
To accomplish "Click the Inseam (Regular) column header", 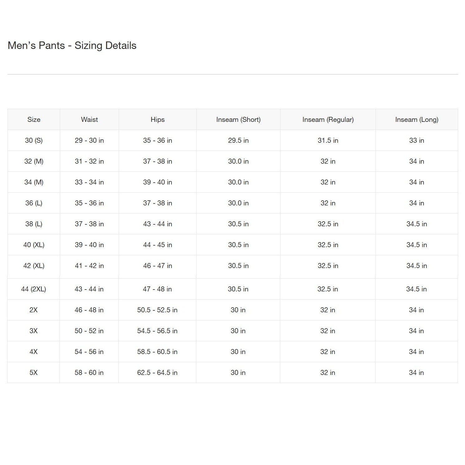I will [328, 119].
